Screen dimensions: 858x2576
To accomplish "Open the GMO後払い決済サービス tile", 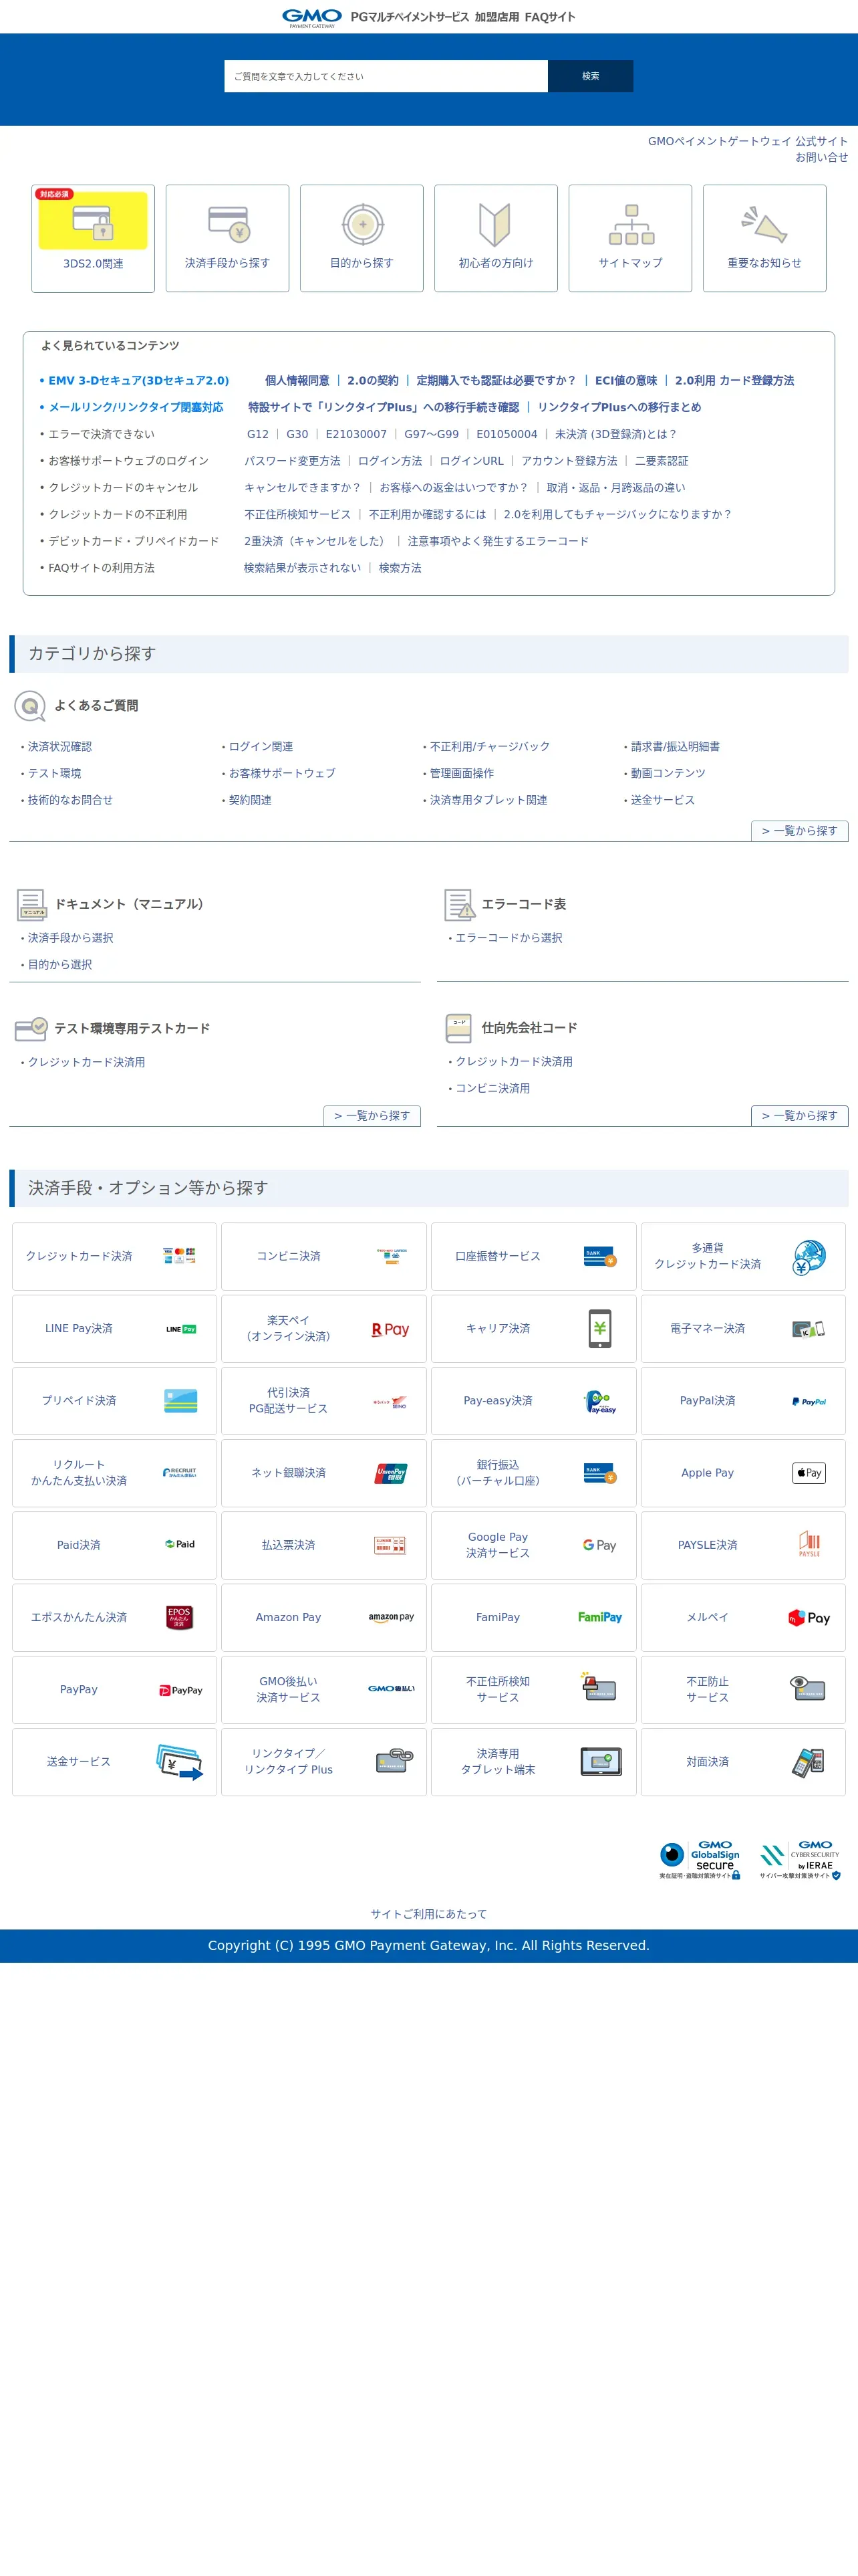I will click(323, 1690).
